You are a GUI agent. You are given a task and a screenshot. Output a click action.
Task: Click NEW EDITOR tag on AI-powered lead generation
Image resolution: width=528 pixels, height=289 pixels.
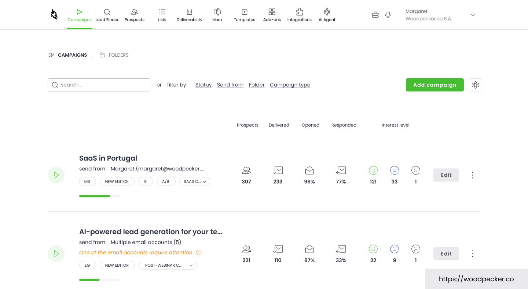click(117, 265)
